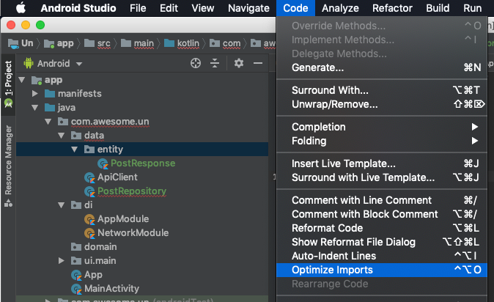Click the Select Opened File target icon

196,63
